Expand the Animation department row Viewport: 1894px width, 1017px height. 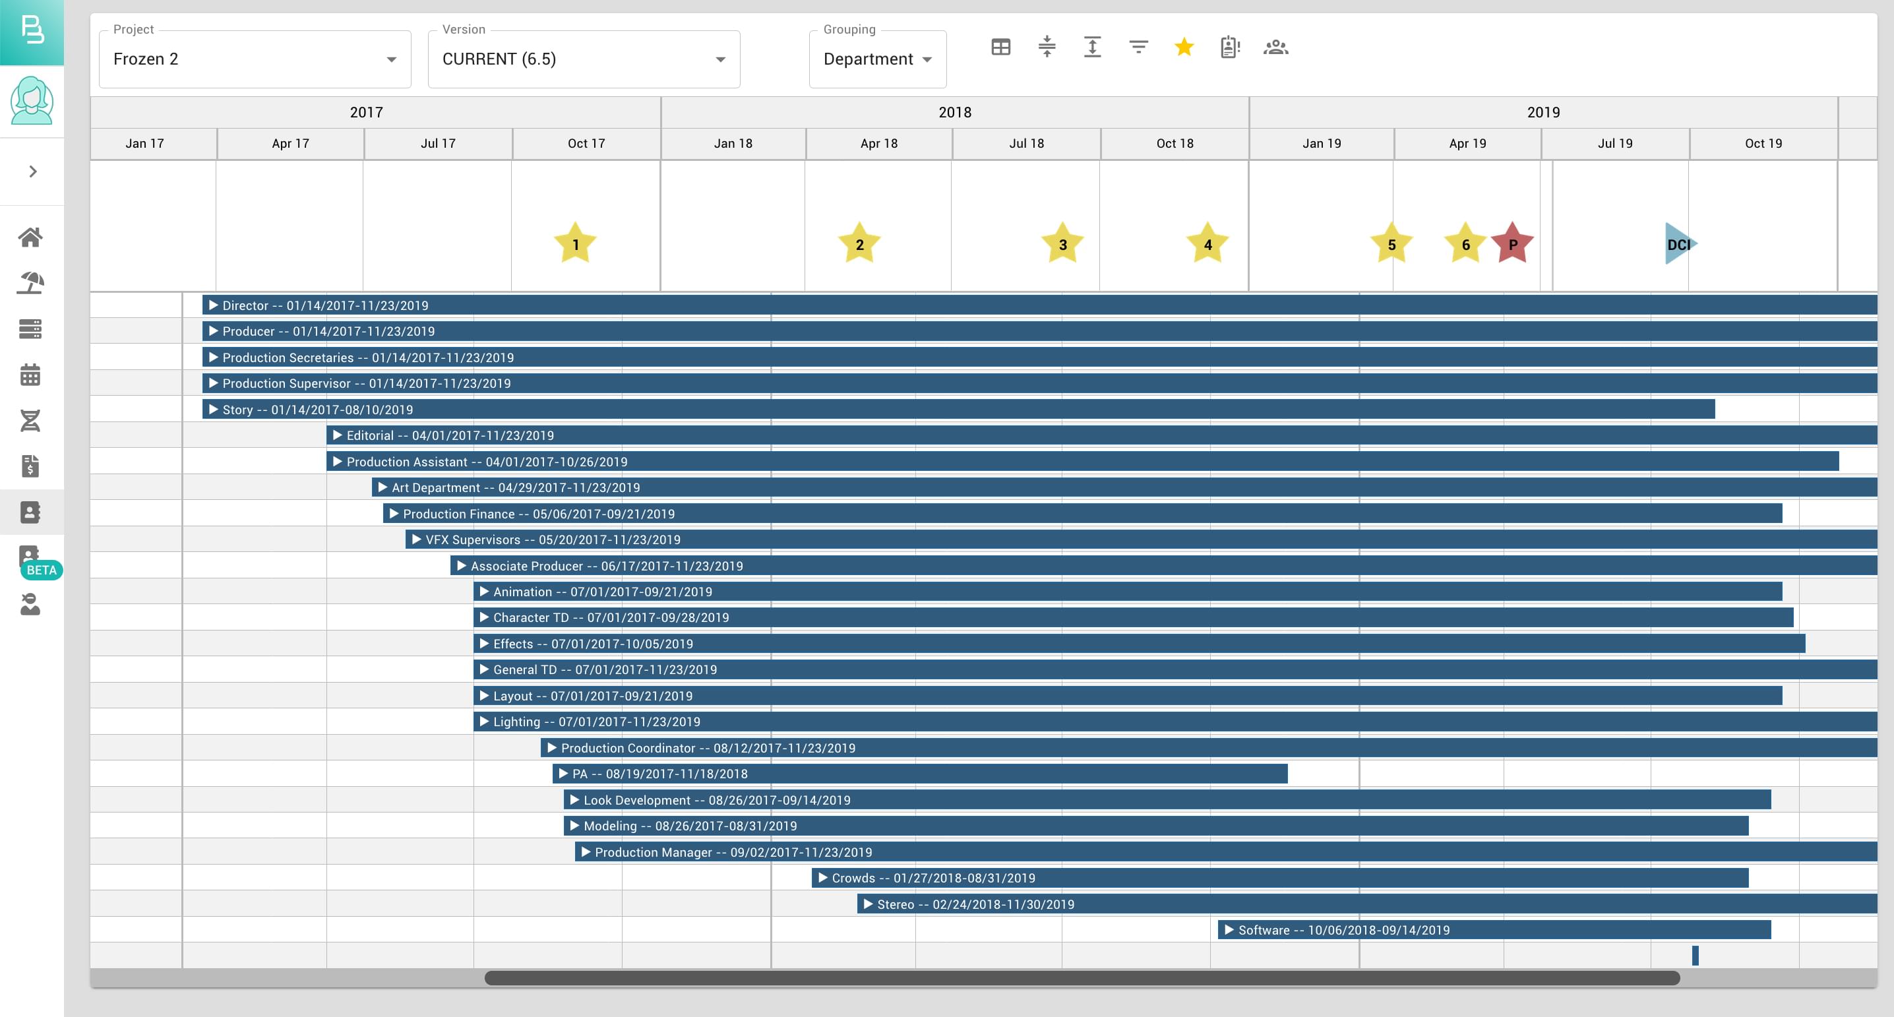pos(484,591)
